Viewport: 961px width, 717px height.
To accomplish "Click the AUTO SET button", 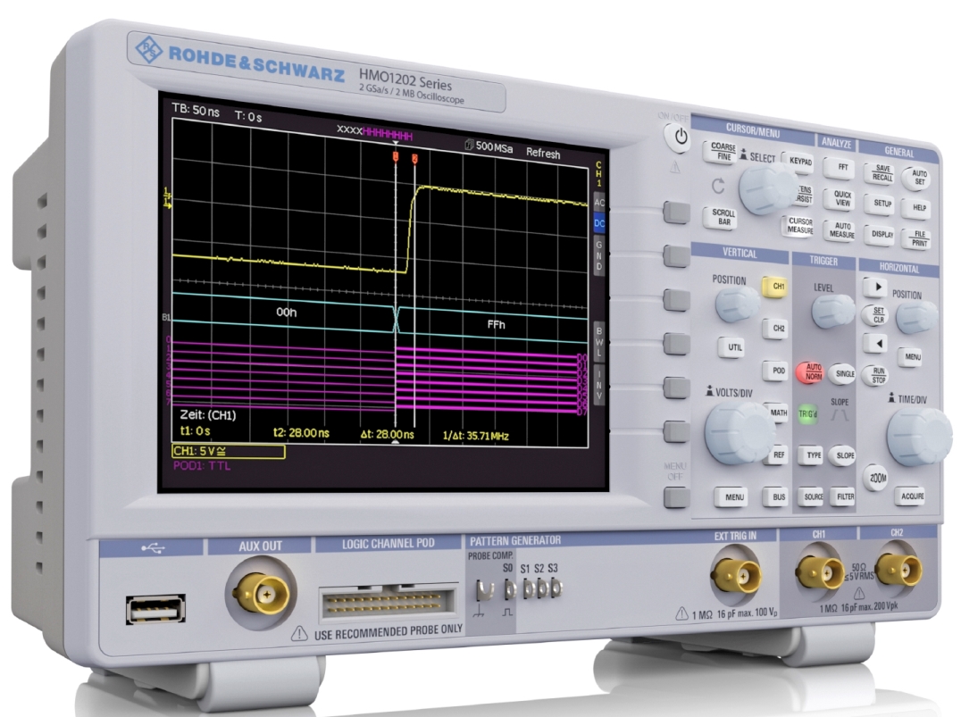I will tap(918, 178).
